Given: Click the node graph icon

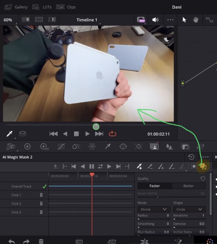Looking at the screenshot, I should coord(209,20).
